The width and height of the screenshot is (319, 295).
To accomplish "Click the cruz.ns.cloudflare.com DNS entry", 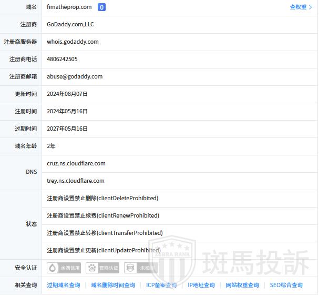I will click(x=76, y=163).
